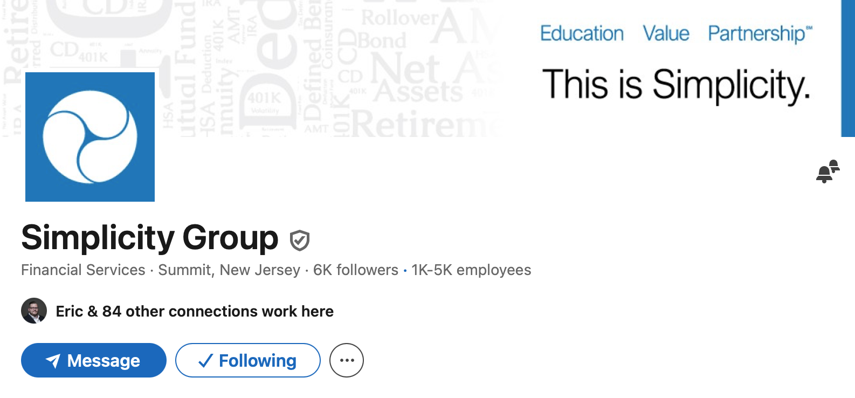855x398 pixels.
Task: Click the paper plane icon in Message
Action: pos(53,360)
